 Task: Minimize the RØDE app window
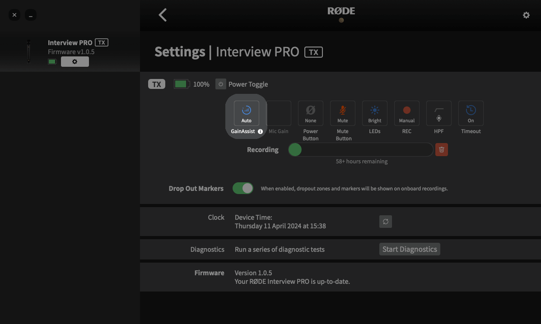pos(31,15)
